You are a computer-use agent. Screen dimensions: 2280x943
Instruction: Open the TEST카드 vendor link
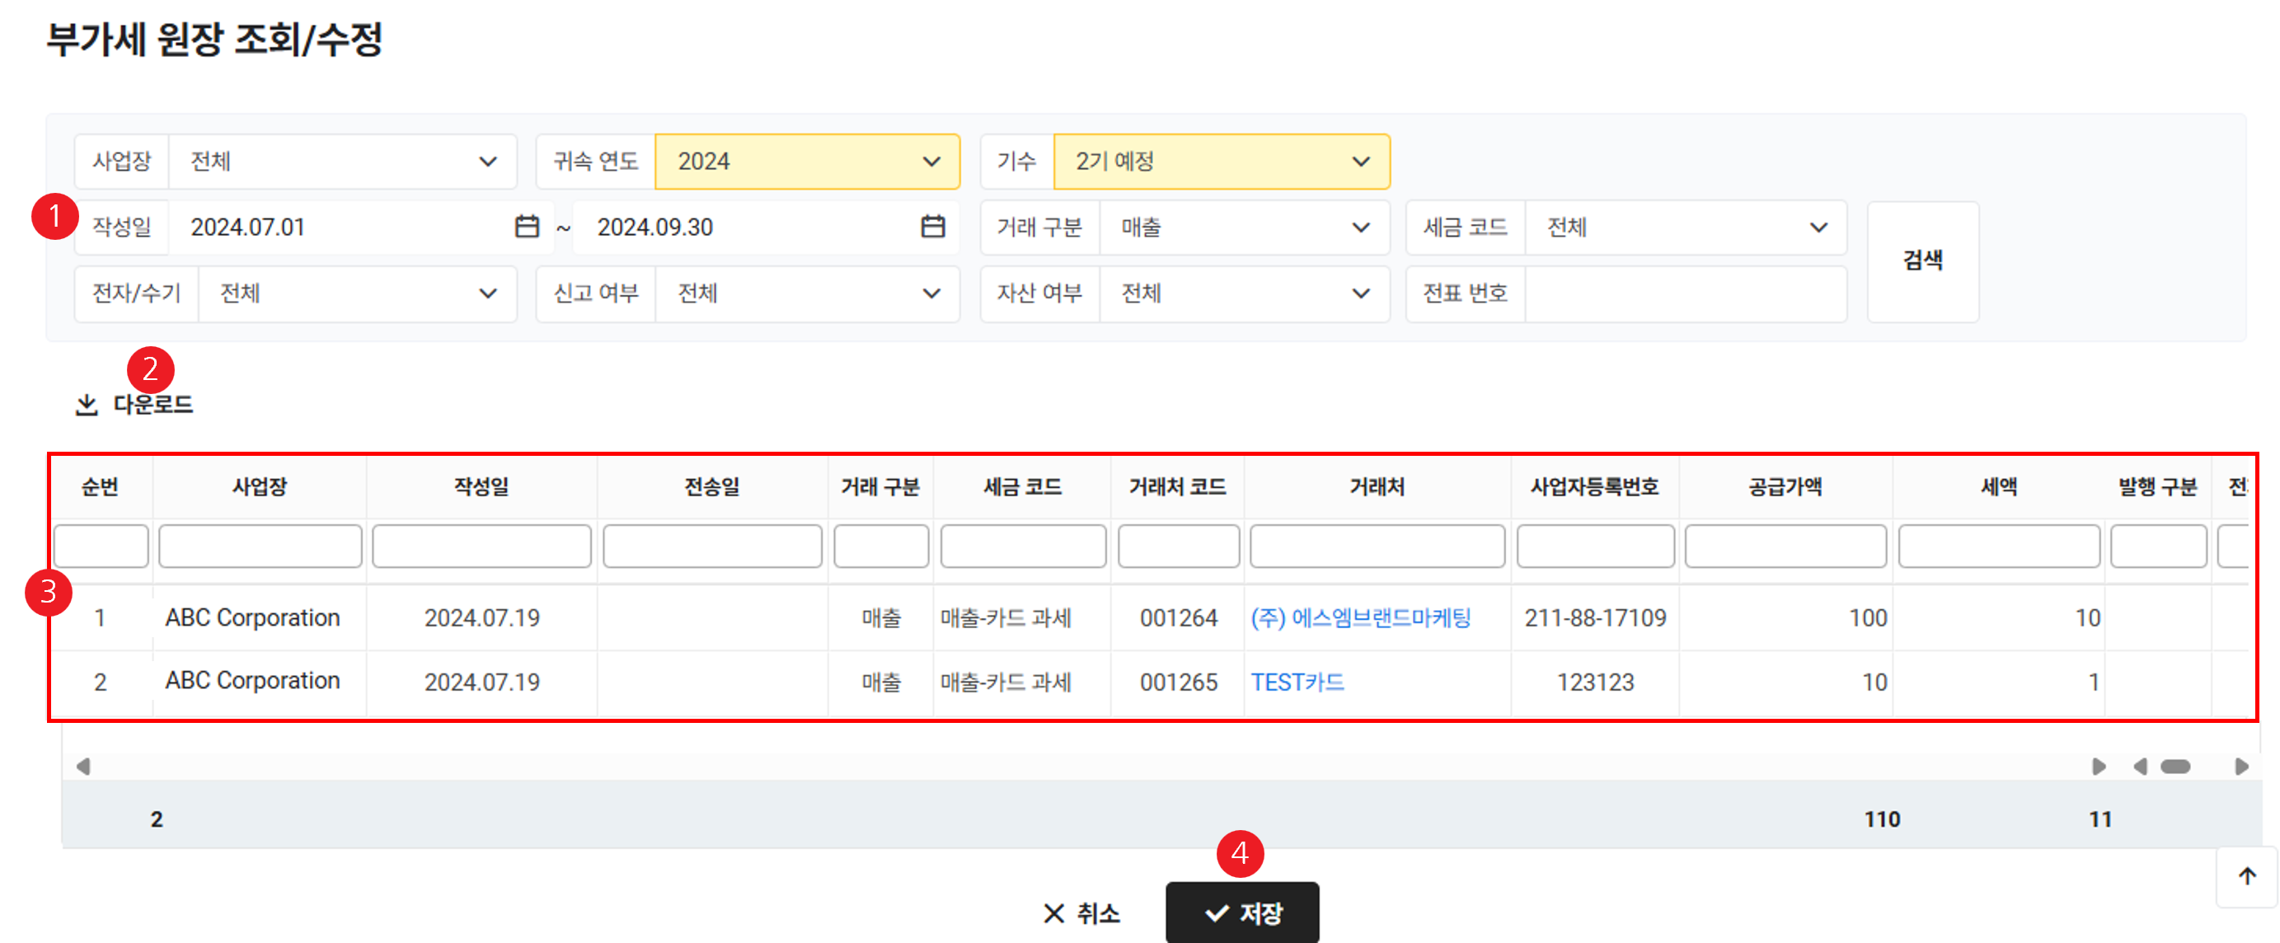[1297, 682]
